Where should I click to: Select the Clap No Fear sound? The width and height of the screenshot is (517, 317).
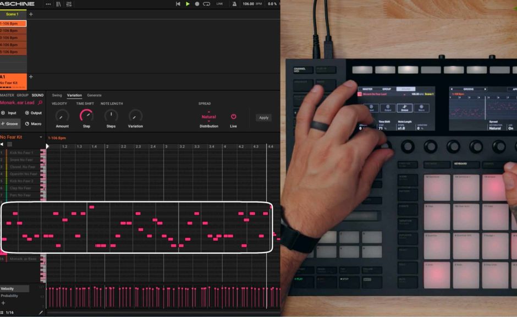point(21,188)
